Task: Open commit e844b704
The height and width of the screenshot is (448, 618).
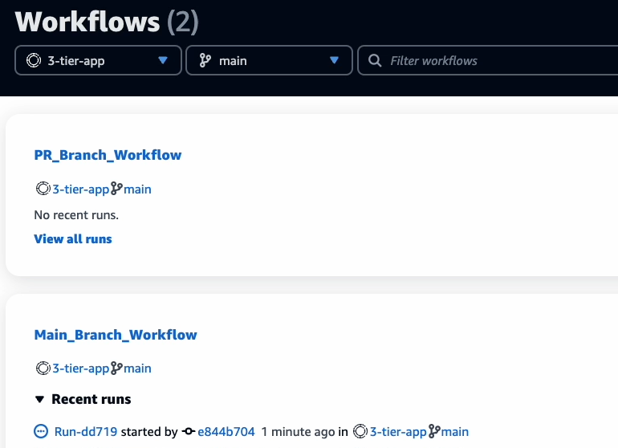Action: [x=226, y=432]
